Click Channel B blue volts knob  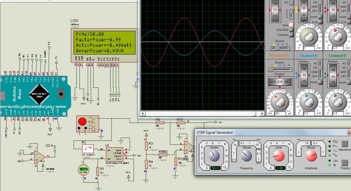pyautogui.click(x=308, y=102)
